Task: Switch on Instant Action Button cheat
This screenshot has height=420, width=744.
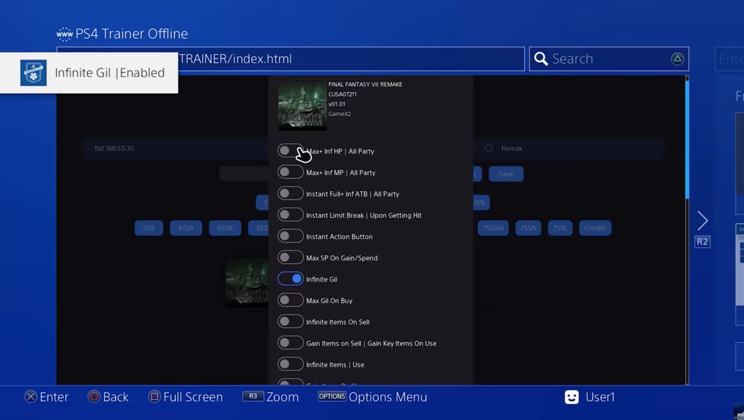Action: click(x=290, y=236)
